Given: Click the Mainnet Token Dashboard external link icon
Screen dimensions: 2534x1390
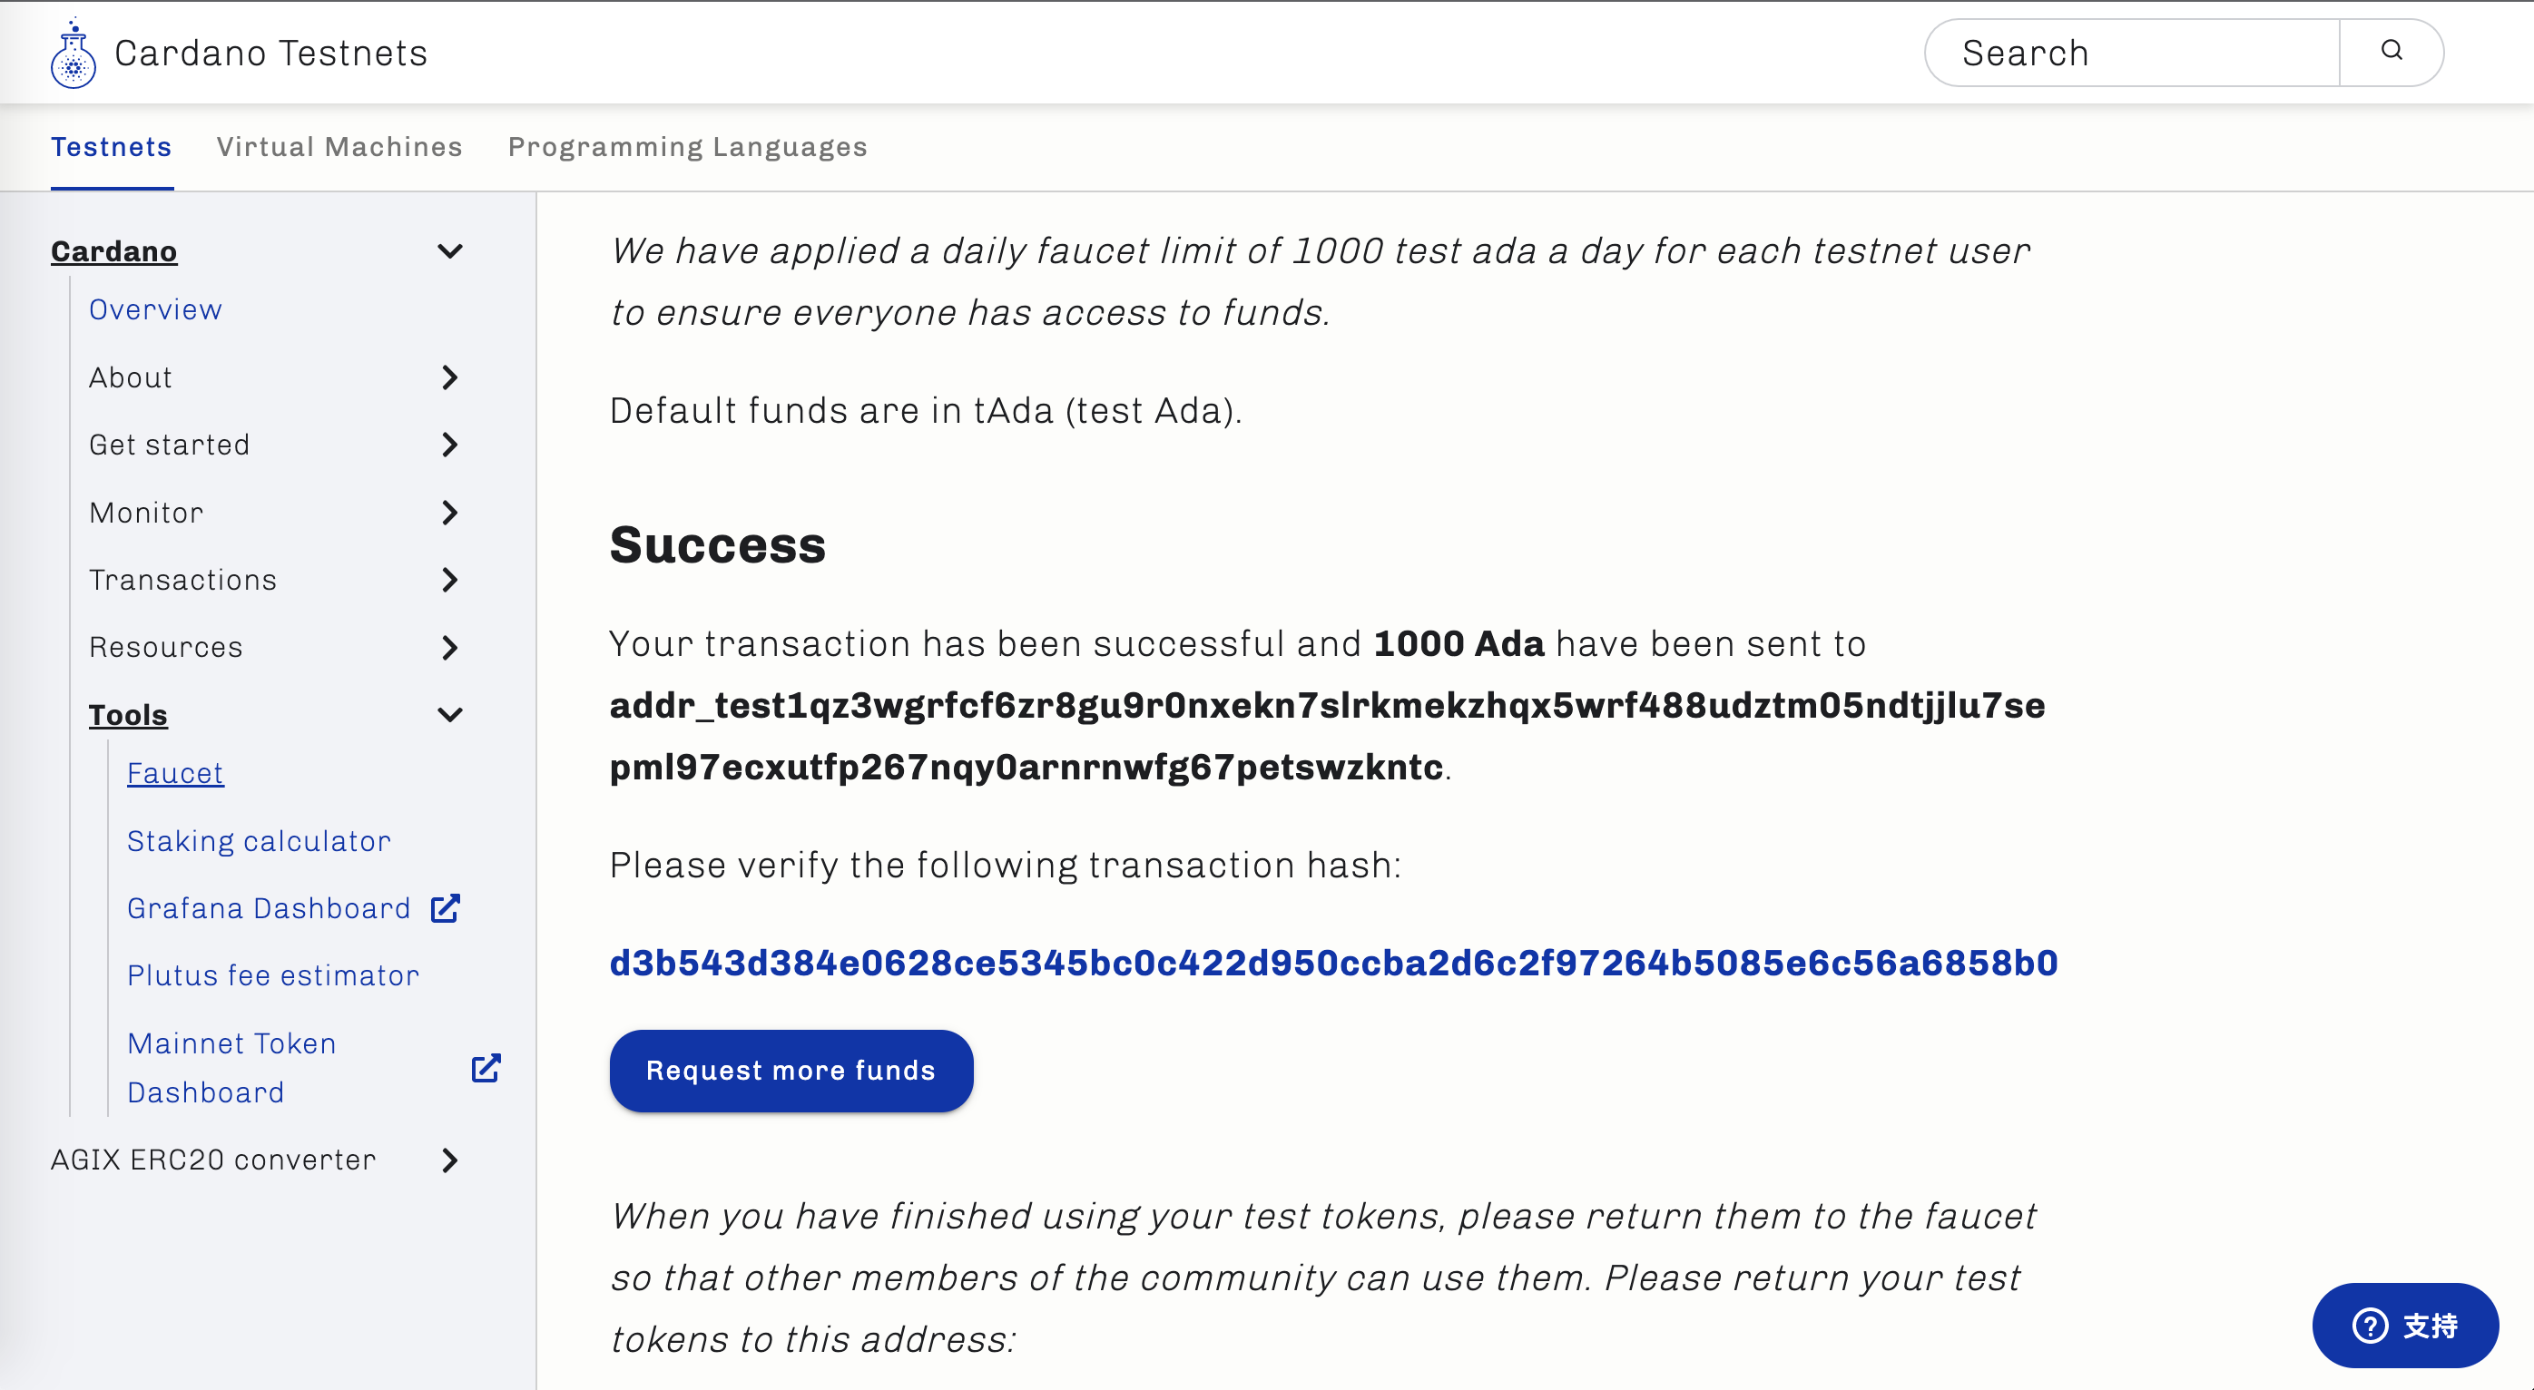Looking at the screenshot, I should click(x=486, y=1068).
